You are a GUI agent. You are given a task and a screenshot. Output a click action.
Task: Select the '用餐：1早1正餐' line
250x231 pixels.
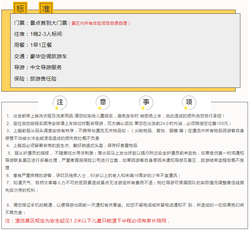click(x=33, y=45)
